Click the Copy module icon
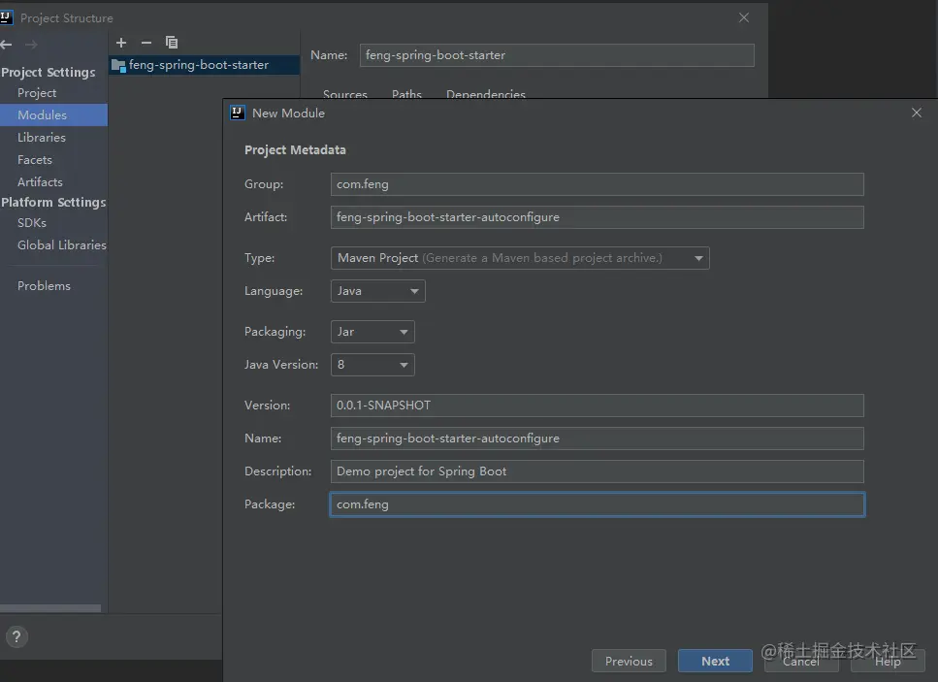Screen dimensions: 938x682 tap(172, 43)
